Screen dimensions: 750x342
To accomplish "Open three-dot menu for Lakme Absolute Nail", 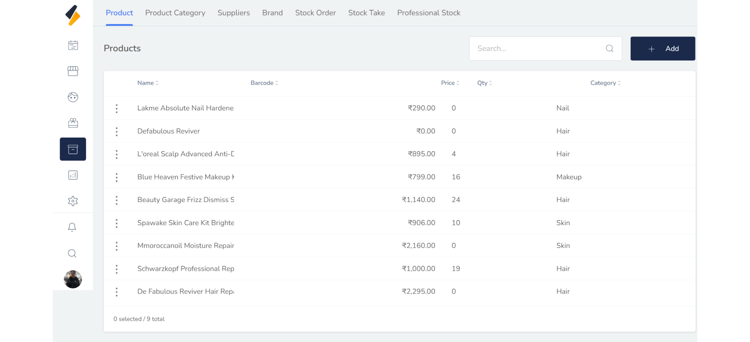I will pyautogui.click(x=117, y=108).
